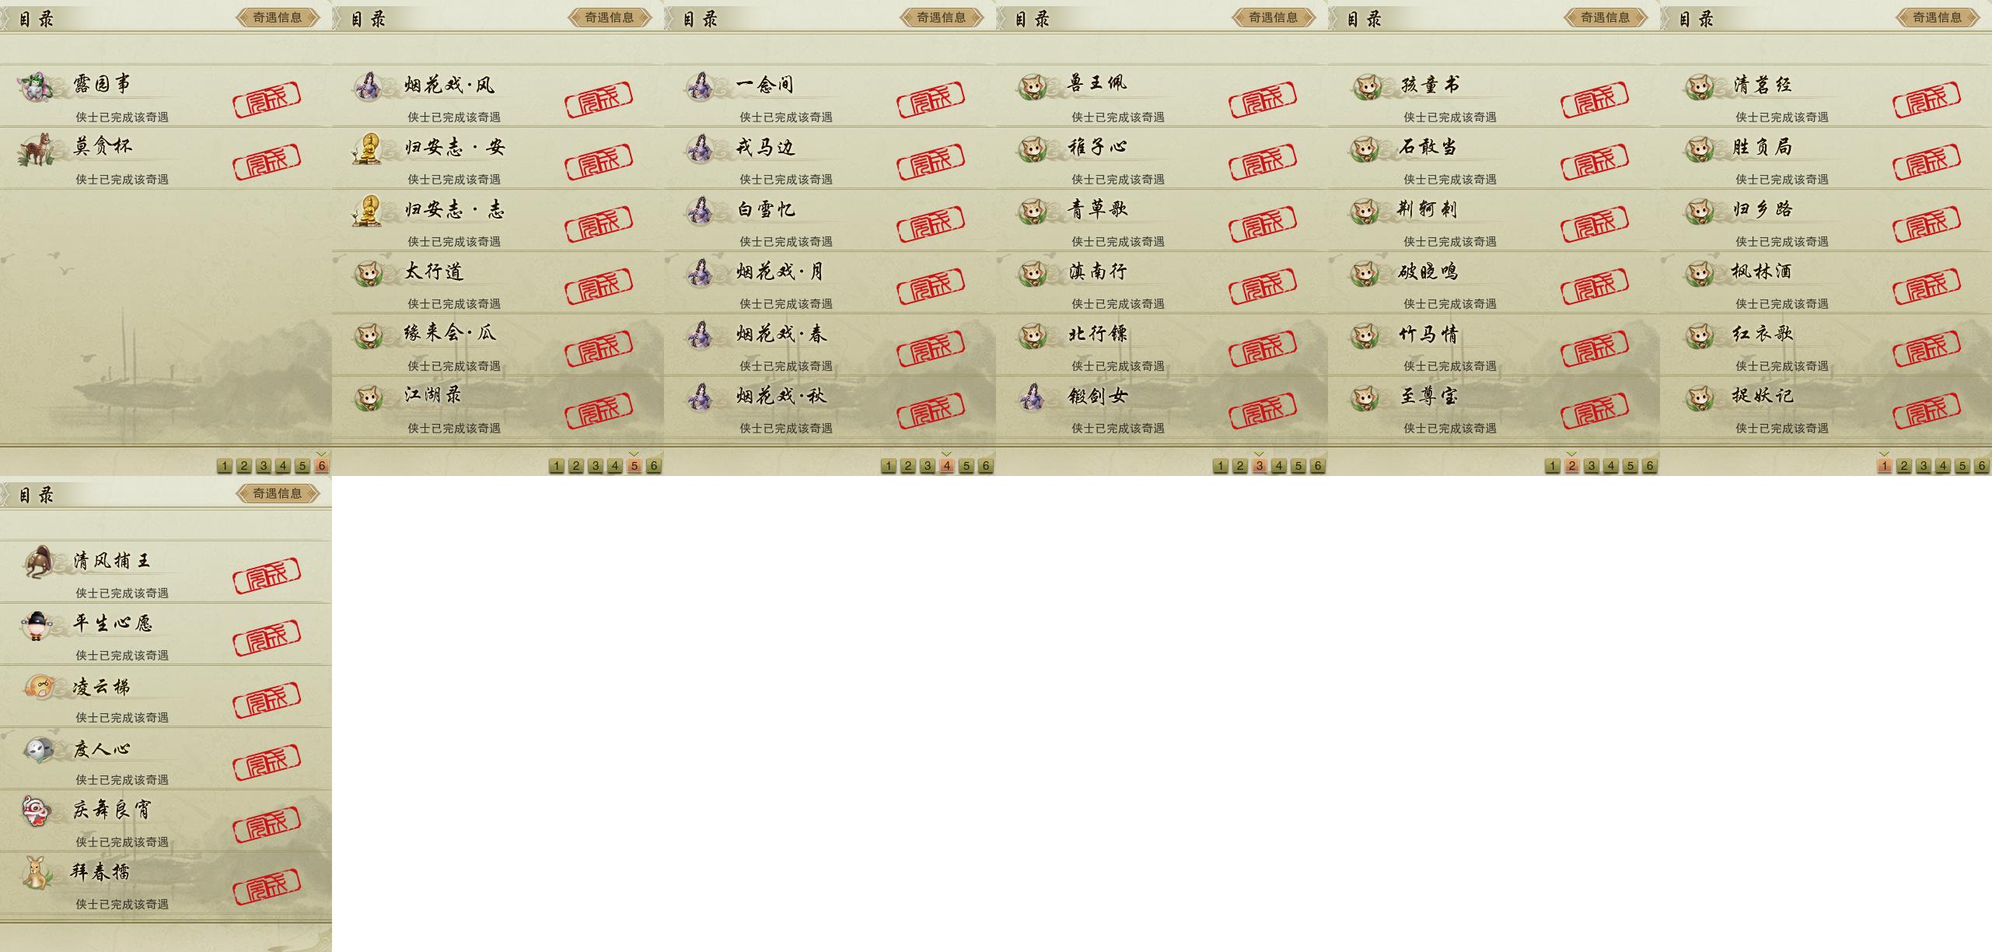Screen dimensions: 1992x952
Task: Click the golden Buddha icon of 归安志·安
Action: pos(367,149)
